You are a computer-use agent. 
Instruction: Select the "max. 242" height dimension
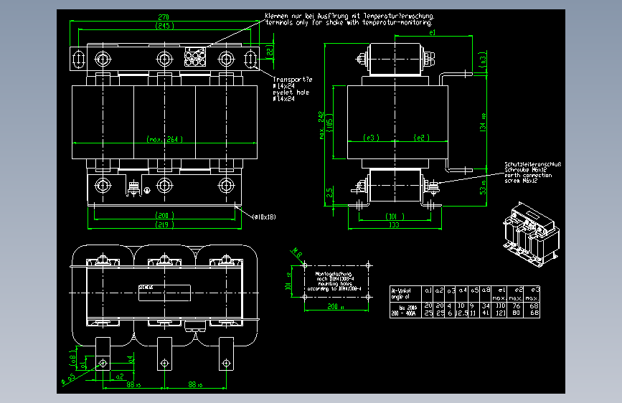click(x=321, y=125)
